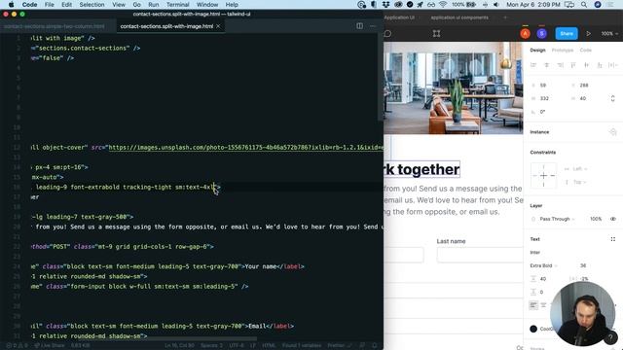
Task: Click the office photo on Figma canvas
Action: pyautogui.click(x=454, y=87)
